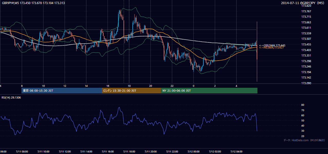Image resolution: width=328 pixels, height=154 pixels.
Task: Select the London 15:30-21:00 JST session bar
Action: pos(131,91)
